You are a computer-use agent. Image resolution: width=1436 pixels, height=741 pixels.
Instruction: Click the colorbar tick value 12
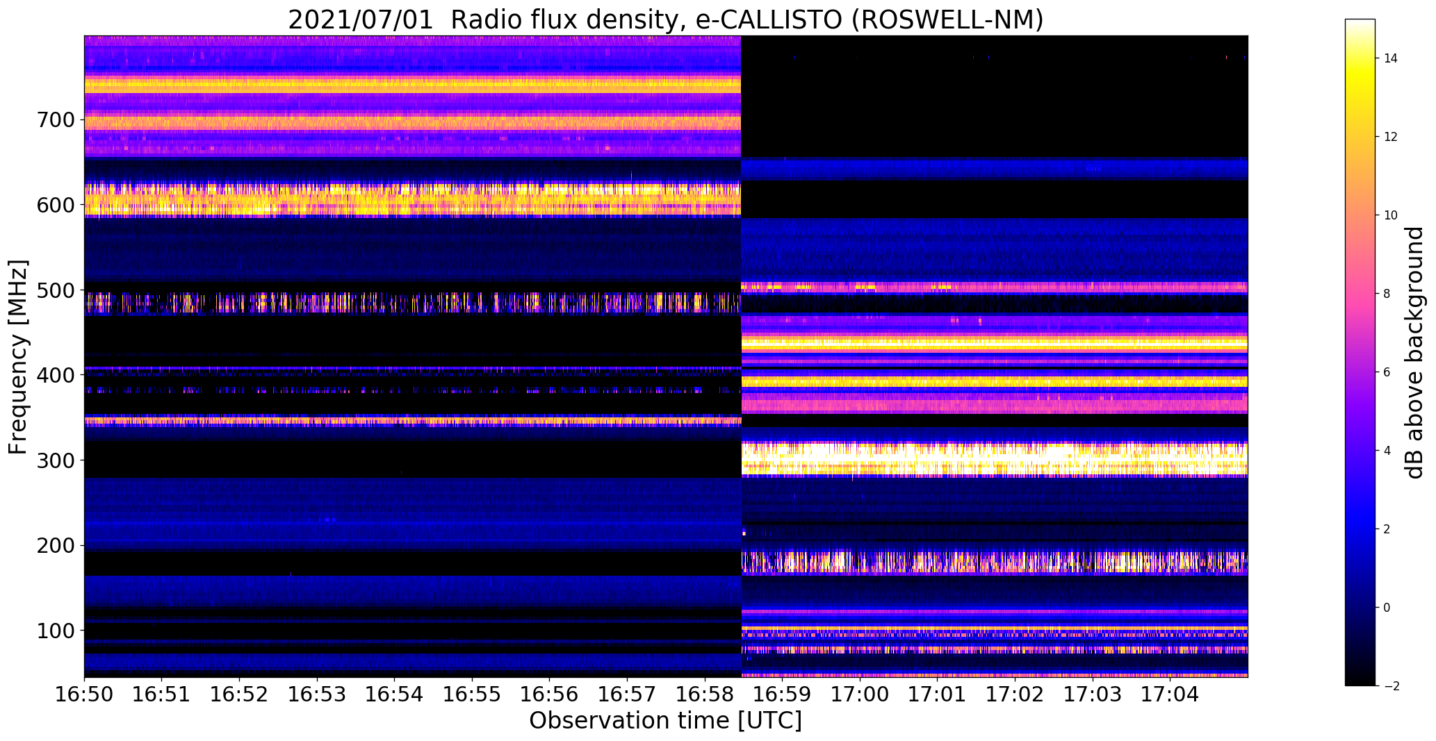tap(1391, 137)
